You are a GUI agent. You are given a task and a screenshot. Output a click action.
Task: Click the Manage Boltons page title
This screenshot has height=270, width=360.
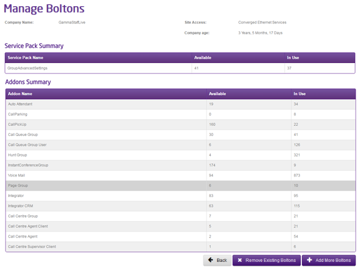pos(44,9)
